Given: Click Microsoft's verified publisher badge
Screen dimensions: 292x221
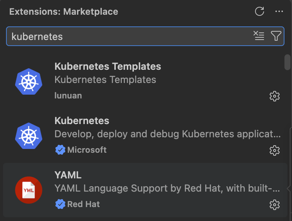Looking at the screenshot, I should coord(60,150).
